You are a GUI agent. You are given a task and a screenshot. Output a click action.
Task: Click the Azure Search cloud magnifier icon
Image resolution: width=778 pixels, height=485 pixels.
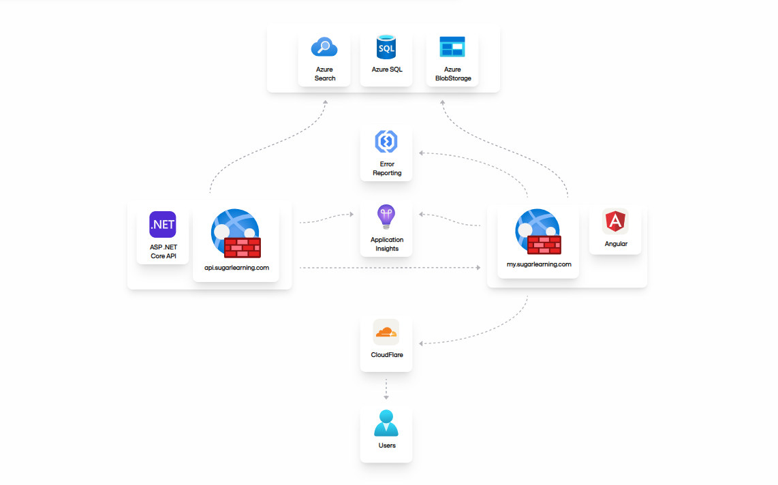pyautogui.click(x=324, y=47)
